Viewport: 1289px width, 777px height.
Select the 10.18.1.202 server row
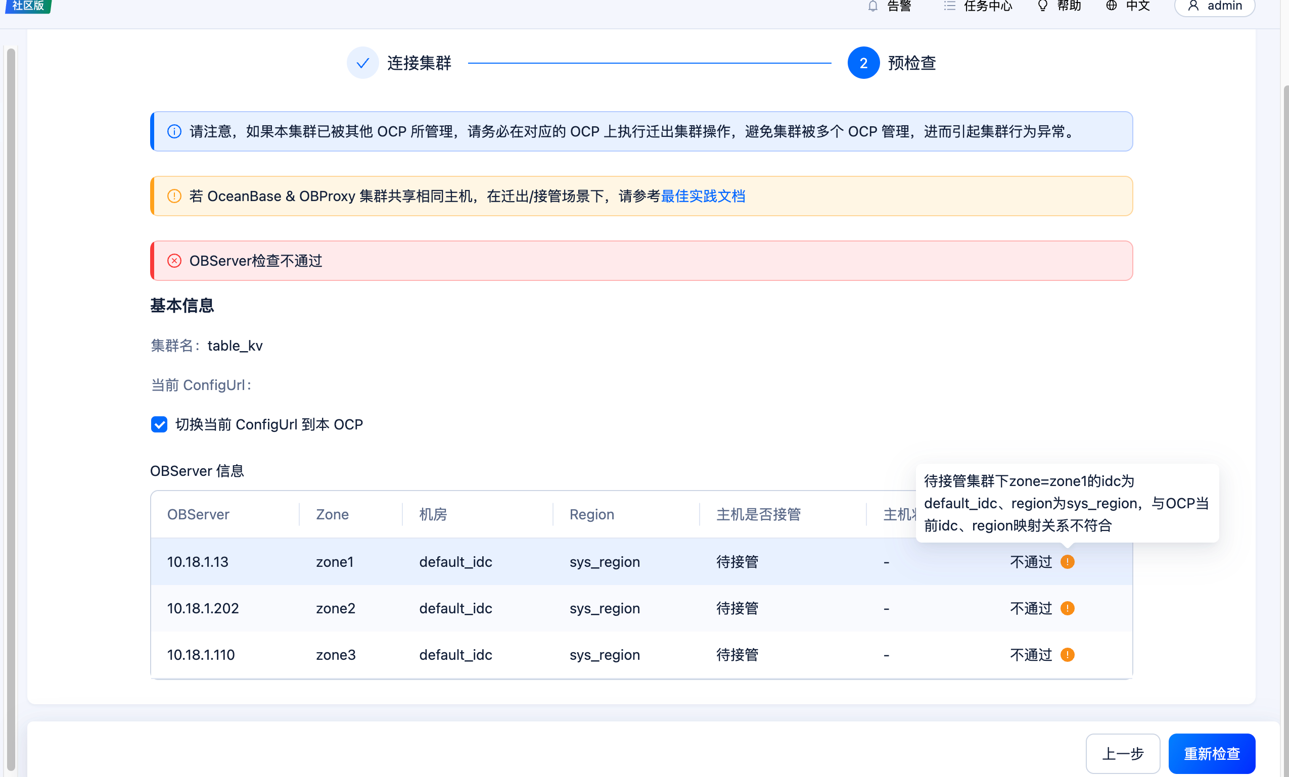point(203,608)
